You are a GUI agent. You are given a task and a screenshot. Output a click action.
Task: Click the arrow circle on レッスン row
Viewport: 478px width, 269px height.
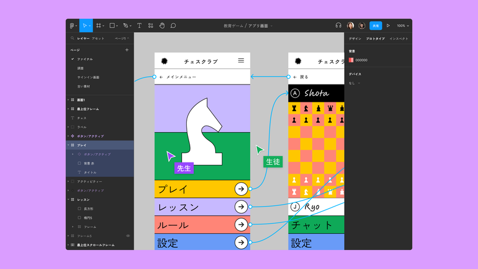click(241, 207)
